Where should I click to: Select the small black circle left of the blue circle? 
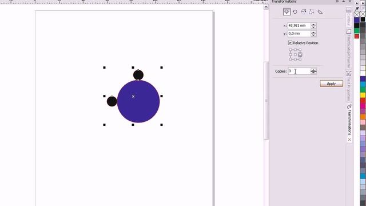pyautogui.click(x=112, y=101)
